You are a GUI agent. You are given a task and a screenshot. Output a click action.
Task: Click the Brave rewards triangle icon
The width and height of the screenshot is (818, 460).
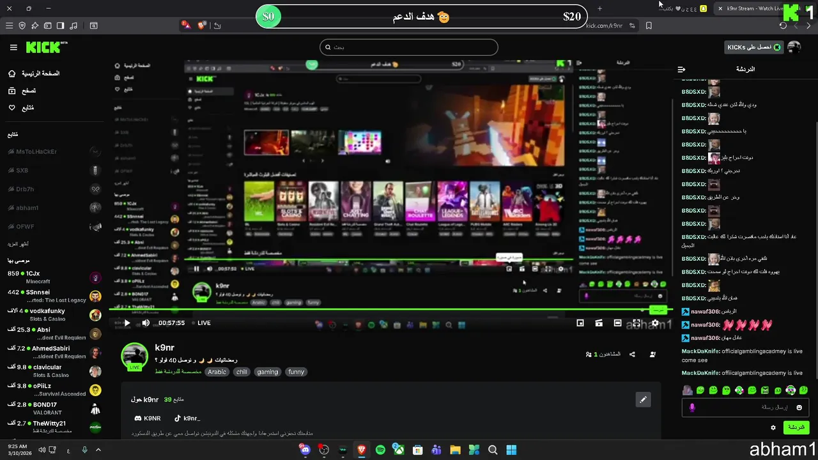[185, 25]
